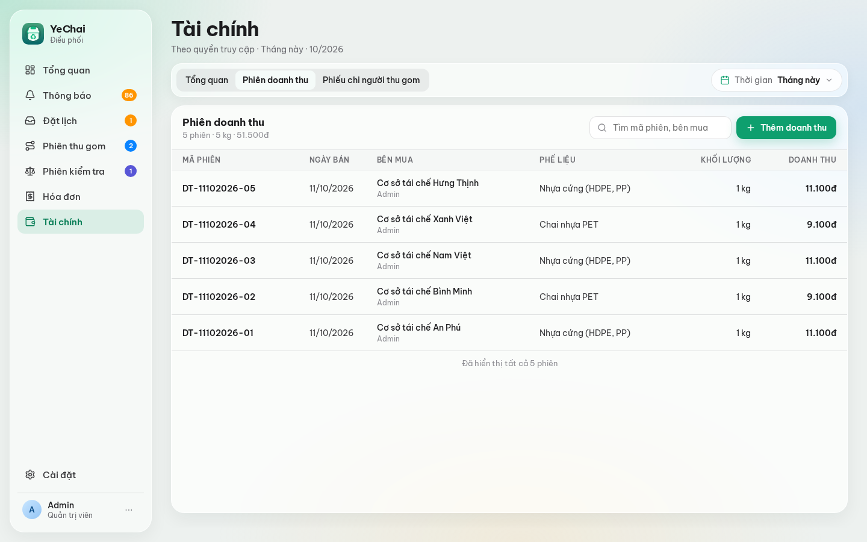This screenshot has width=867, height=542.
Task: Click the Phế liệu column header
Action: coord(558,160)
